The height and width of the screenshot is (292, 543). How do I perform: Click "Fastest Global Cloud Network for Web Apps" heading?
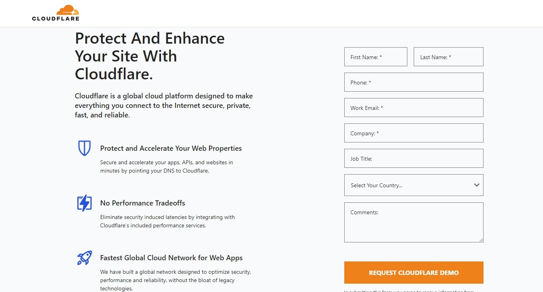coord(171,258)
